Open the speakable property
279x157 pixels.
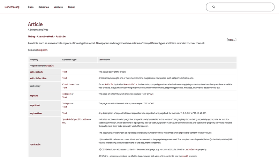pyautogui.click(x=35, y=144)
